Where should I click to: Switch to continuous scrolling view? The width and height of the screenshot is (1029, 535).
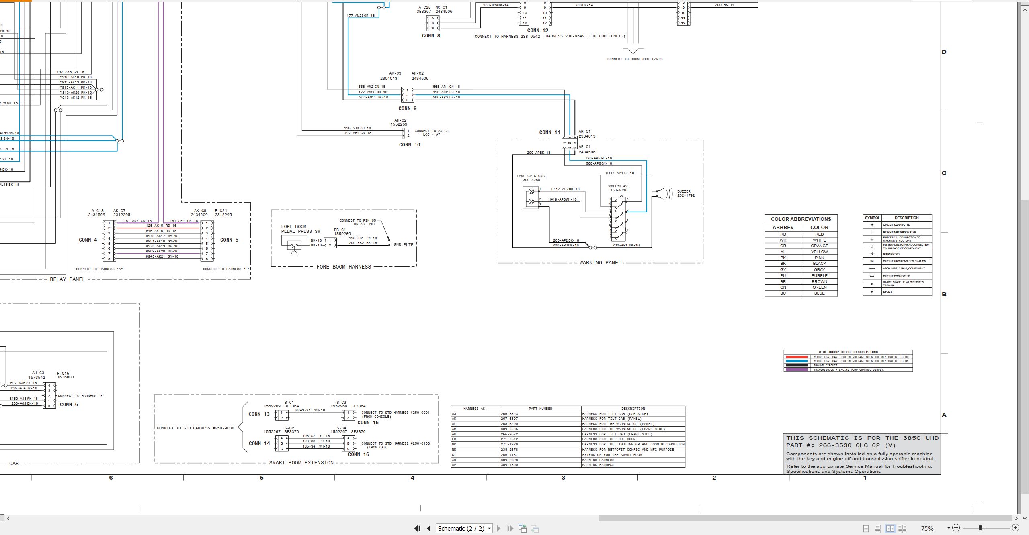click(878, 529)
